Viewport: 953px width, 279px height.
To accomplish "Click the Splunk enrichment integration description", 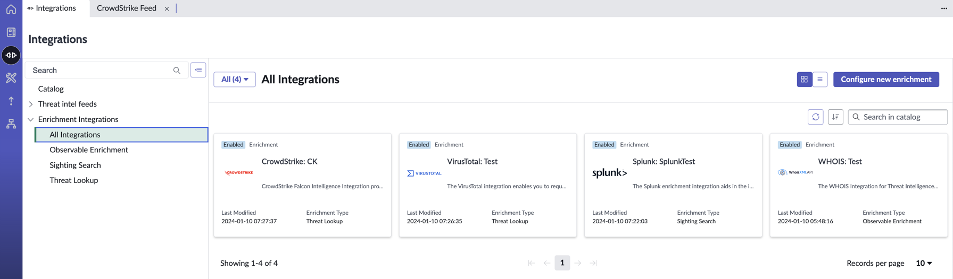I will pyautogui.click(x=693, y=187).
